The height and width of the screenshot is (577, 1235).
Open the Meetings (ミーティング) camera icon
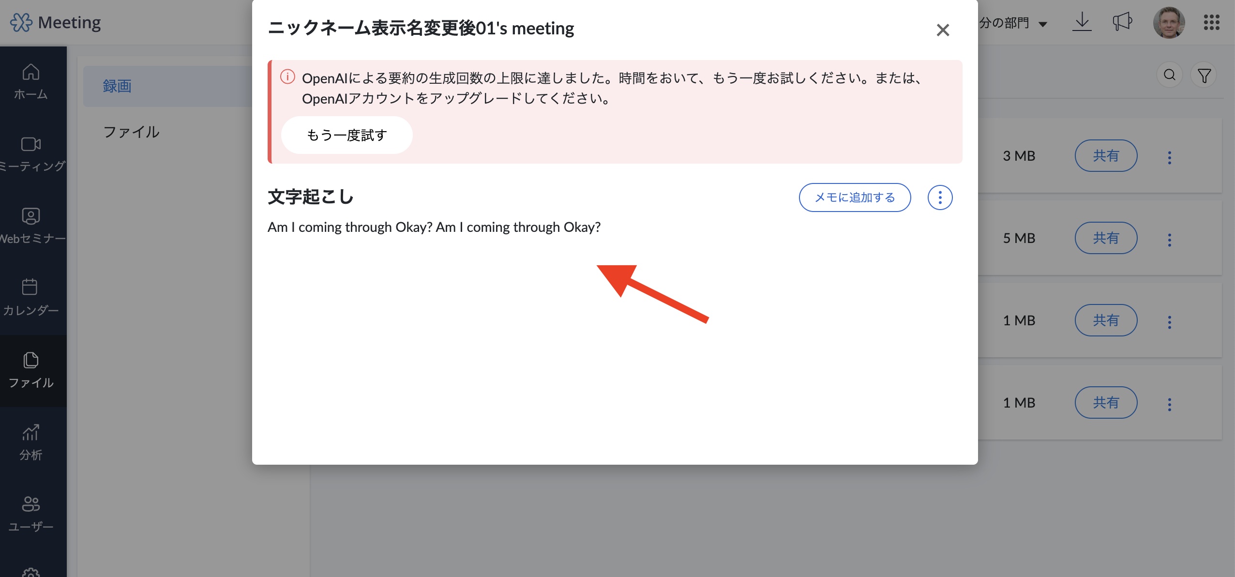click(x=30, y=144)
